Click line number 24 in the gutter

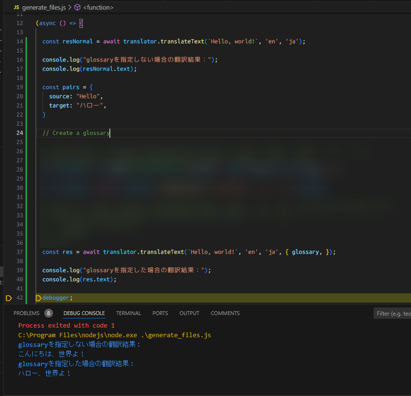coord(19,133)
